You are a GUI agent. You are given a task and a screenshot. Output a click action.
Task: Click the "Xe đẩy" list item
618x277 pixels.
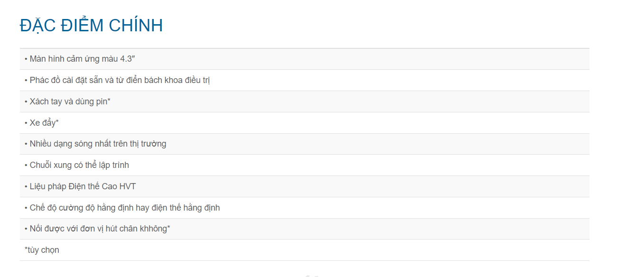(43, 123)
